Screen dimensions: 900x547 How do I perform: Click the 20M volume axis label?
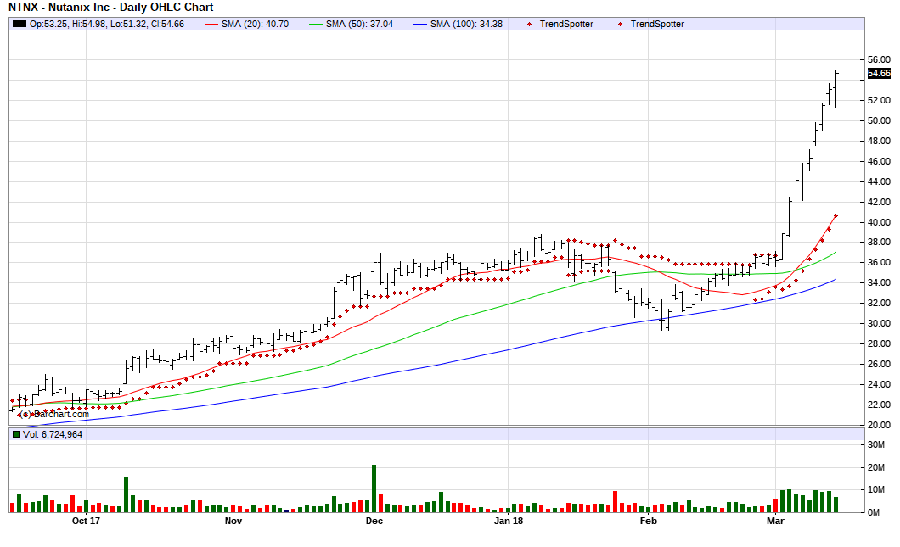click(x=876, y=468)
